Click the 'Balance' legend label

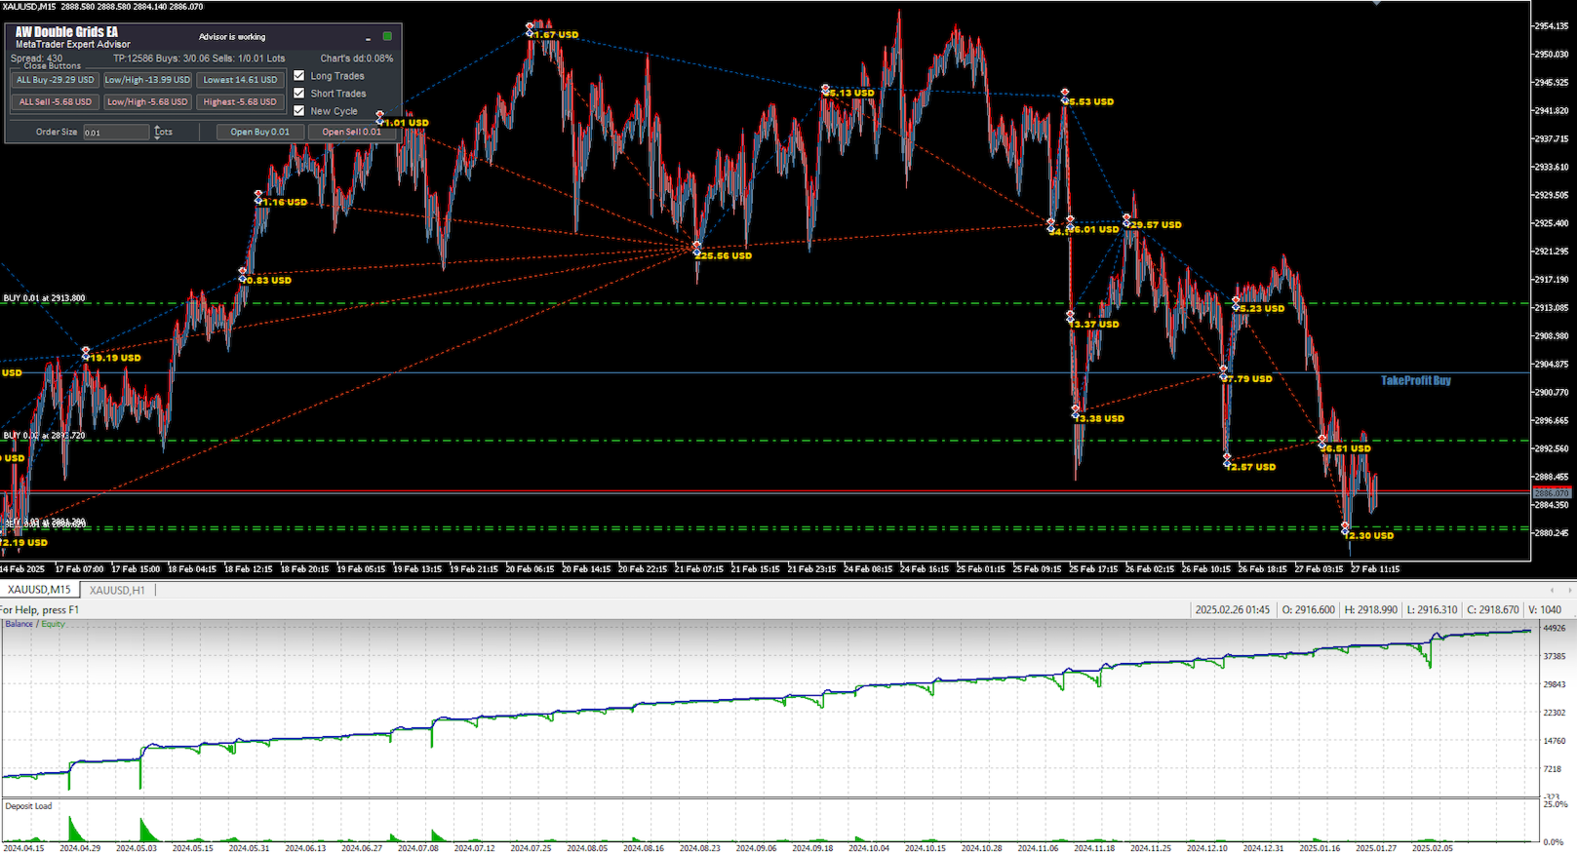pyautogui.click(x=20, y=624)
